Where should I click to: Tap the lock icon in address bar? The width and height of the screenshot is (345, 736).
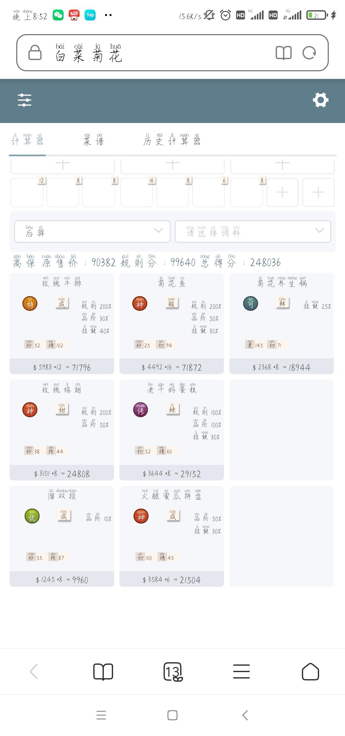35,52
